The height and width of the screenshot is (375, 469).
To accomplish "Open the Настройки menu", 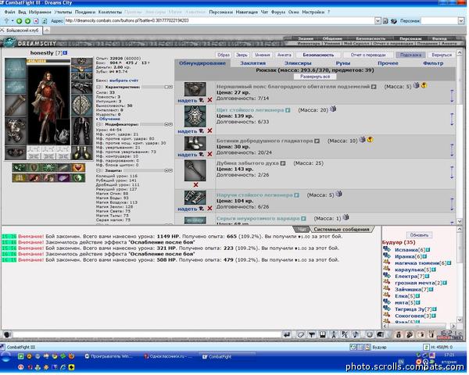I will coord(313,12).
